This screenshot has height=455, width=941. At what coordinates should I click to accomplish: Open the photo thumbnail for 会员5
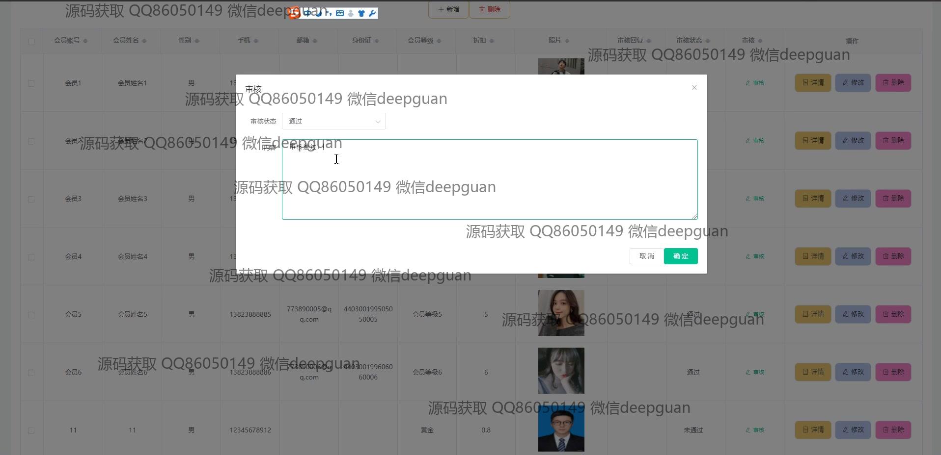(561, 313)
